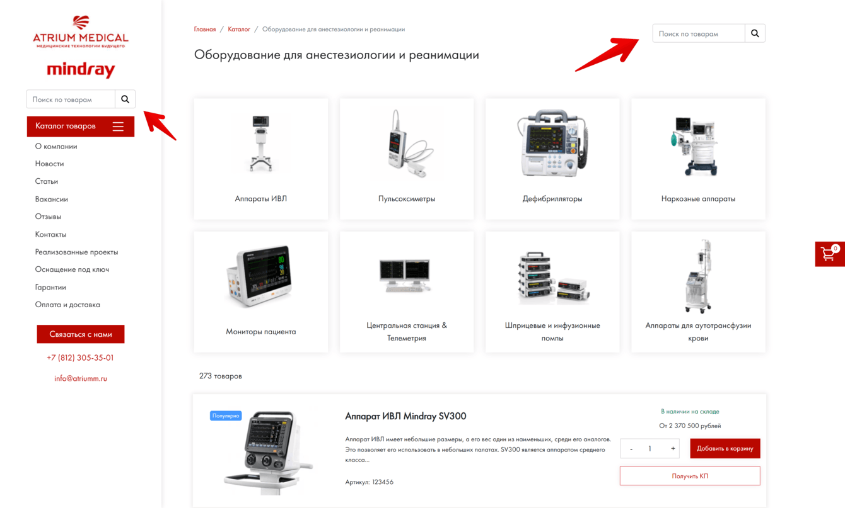845x508 pixels.
Task: Click the top-right search magnifier icon
Action: pos(755,33)
